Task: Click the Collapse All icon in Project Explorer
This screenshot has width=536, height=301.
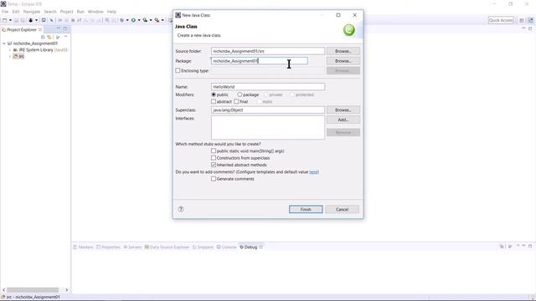Action: [43, 37]
